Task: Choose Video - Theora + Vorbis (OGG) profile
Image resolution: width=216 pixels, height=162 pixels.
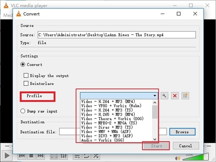Action: 116,119
